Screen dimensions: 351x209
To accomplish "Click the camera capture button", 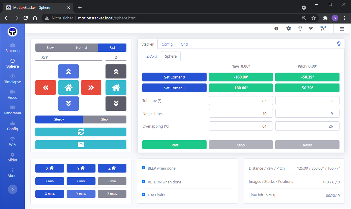I will 81,145.
